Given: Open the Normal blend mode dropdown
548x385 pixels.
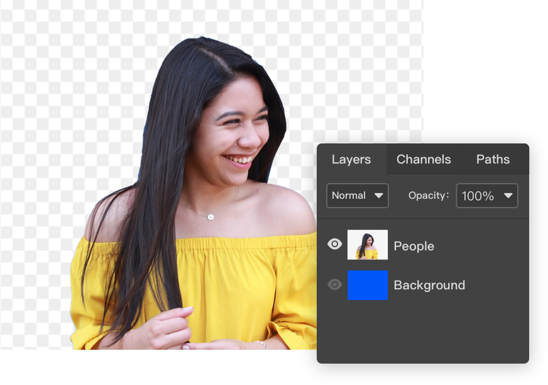Looking at the screenshot, I should tap(357, 196).
